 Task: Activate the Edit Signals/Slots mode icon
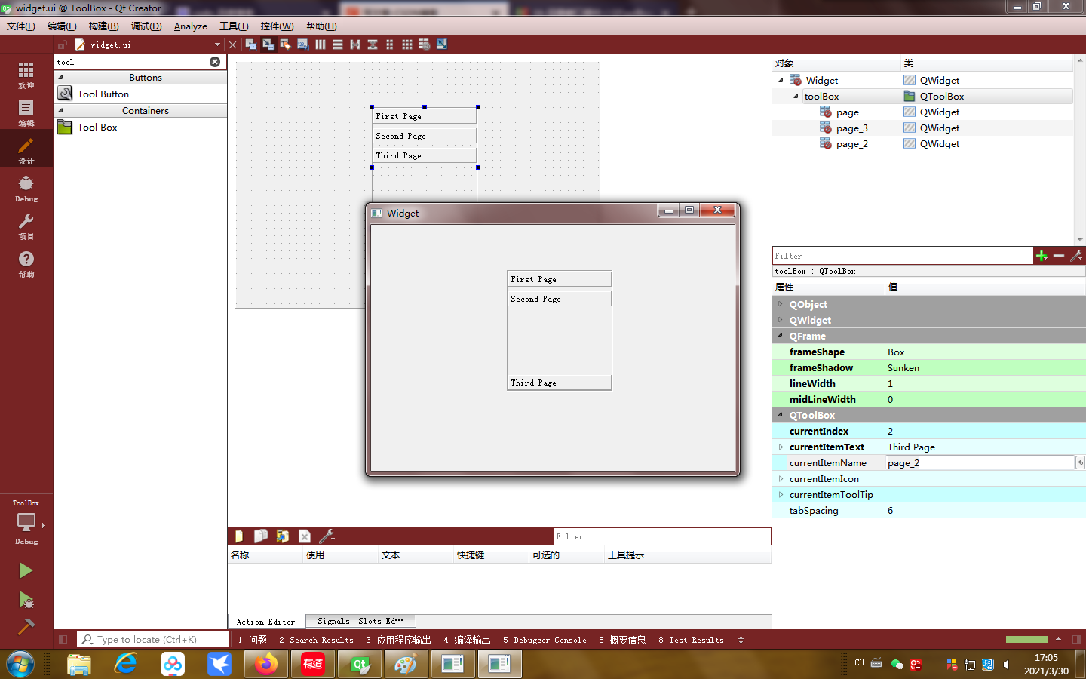[268, 45]
